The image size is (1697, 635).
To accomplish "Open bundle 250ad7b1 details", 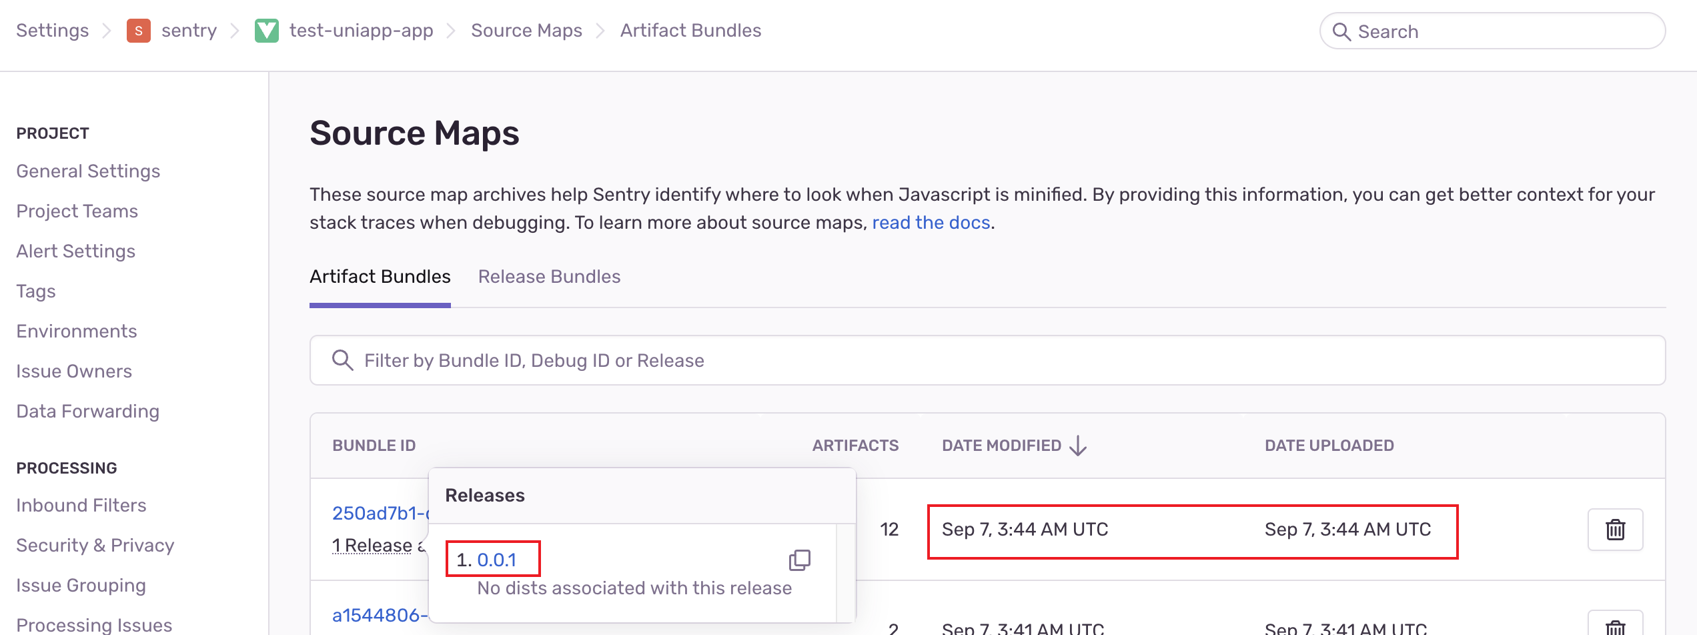I will pos(380,513).
